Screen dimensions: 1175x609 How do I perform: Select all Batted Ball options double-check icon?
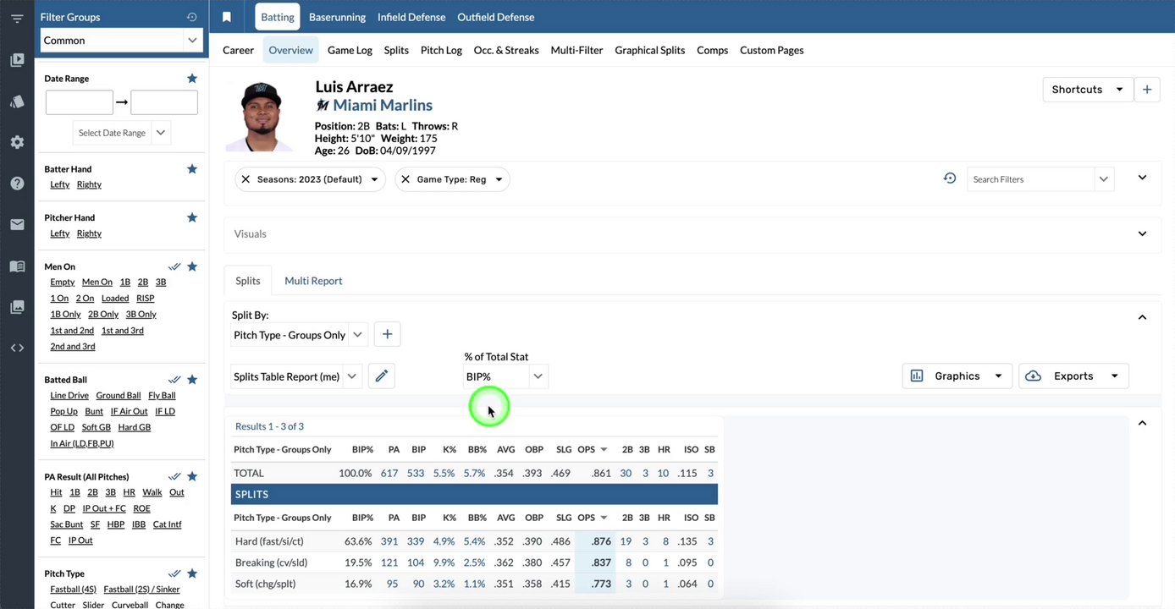(x=174, y=380)
